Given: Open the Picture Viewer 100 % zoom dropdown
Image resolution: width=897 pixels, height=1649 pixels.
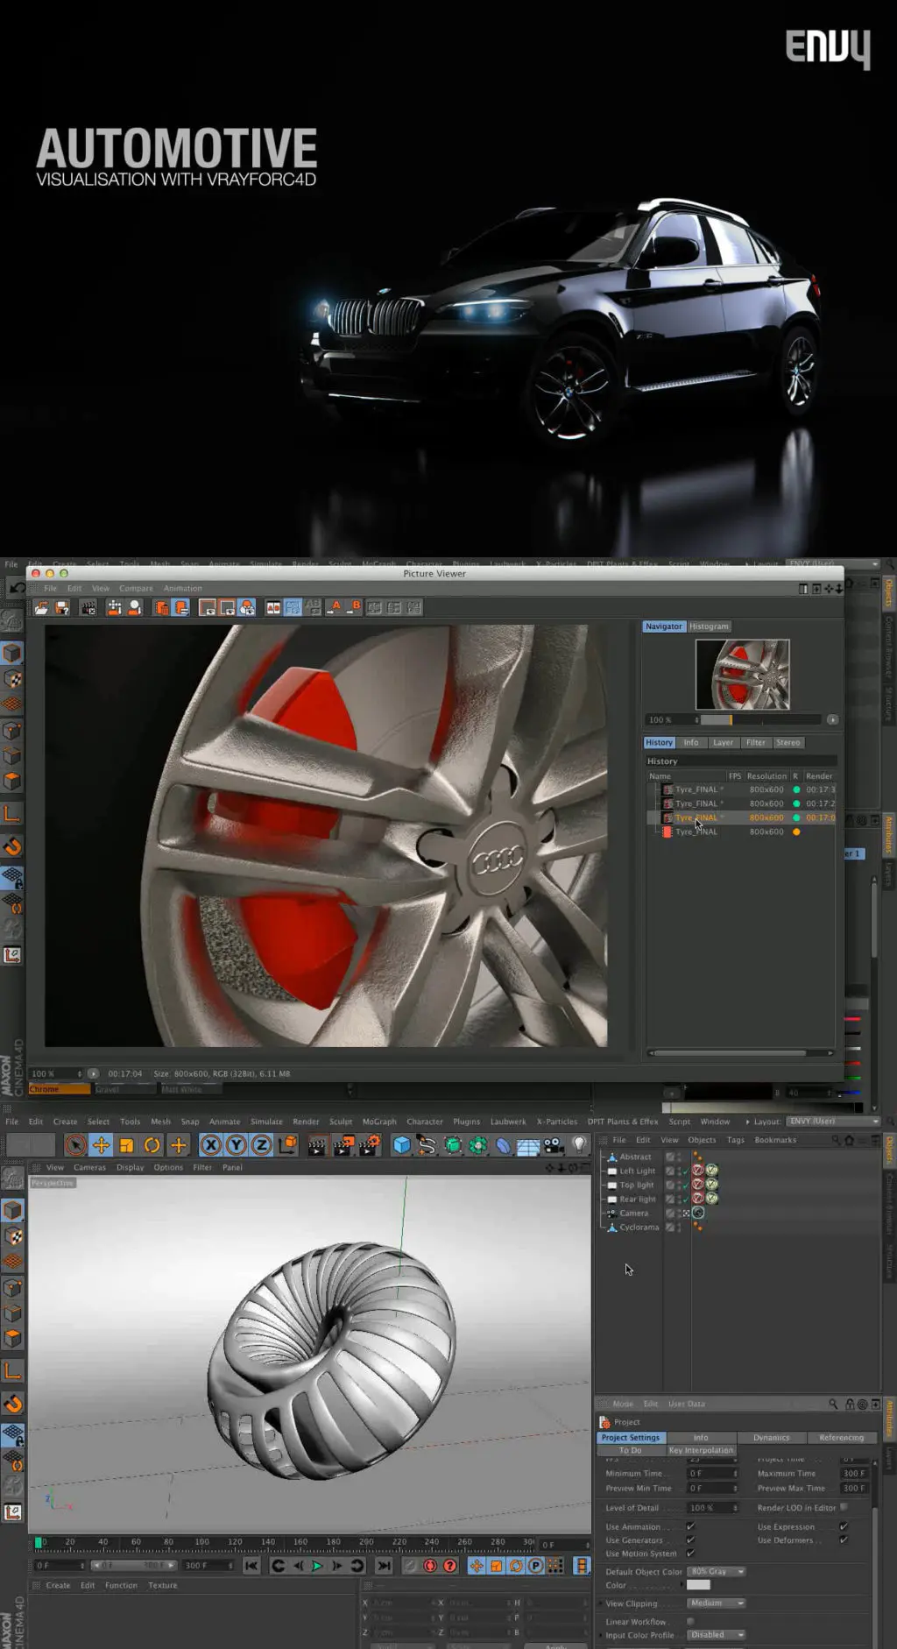Looking at the screenshot, I should 55,1073.
